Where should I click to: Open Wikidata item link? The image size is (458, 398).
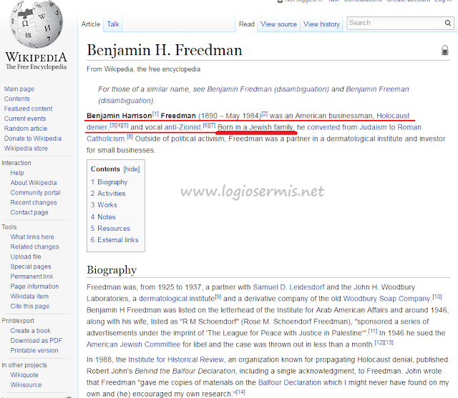click(x=29, y=297)
